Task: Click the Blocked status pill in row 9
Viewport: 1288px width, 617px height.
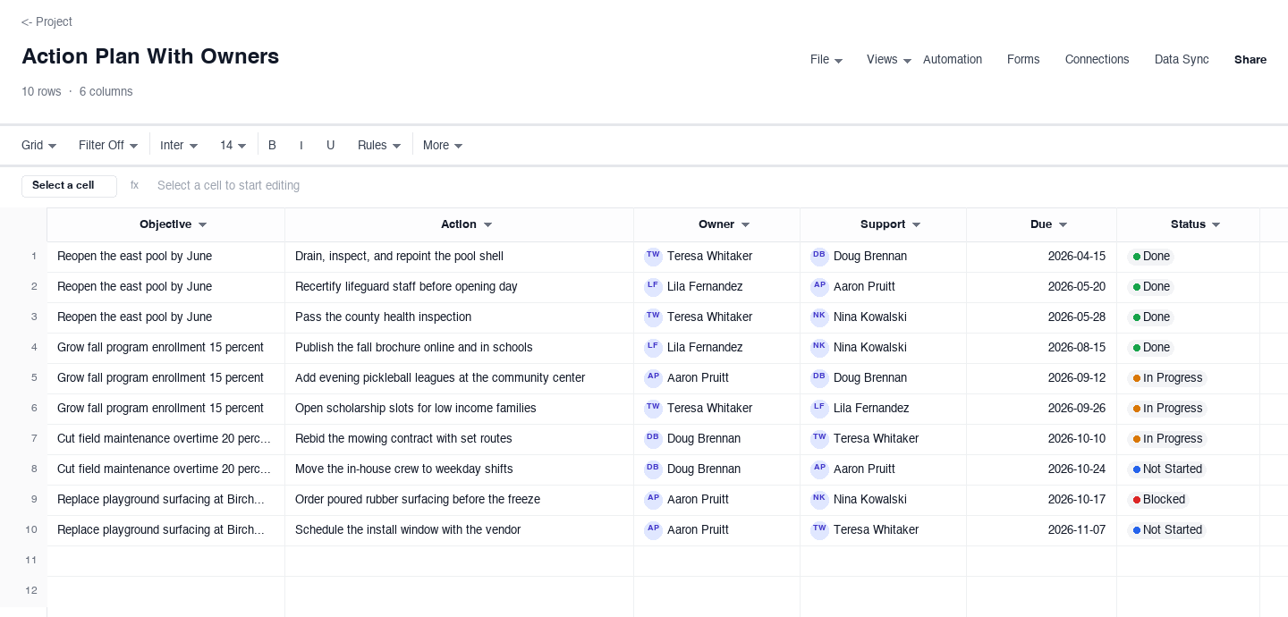Action: coord(1159,499)
